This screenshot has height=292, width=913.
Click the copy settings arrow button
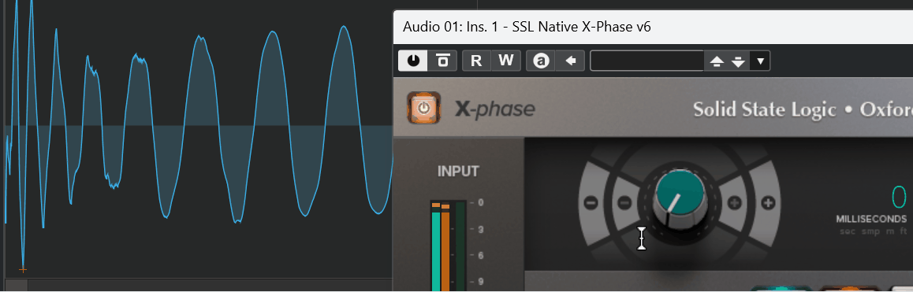571,61
